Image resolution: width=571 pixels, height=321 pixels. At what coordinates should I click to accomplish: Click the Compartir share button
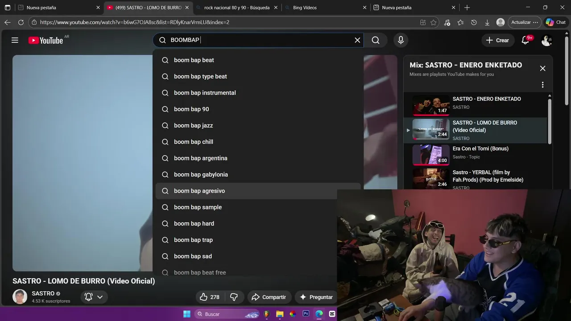[x=269, y=297]
